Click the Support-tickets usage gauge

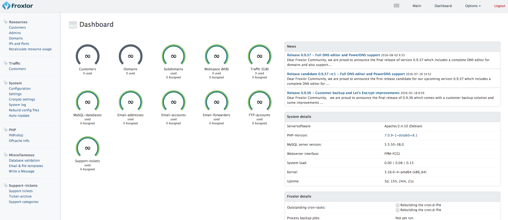point(87,148)
